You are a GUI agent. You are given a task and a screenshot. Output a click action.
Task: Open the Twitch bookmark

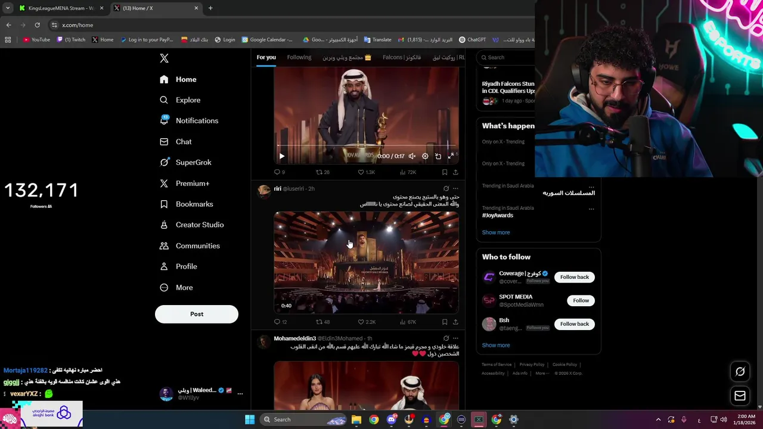[71, 40]
